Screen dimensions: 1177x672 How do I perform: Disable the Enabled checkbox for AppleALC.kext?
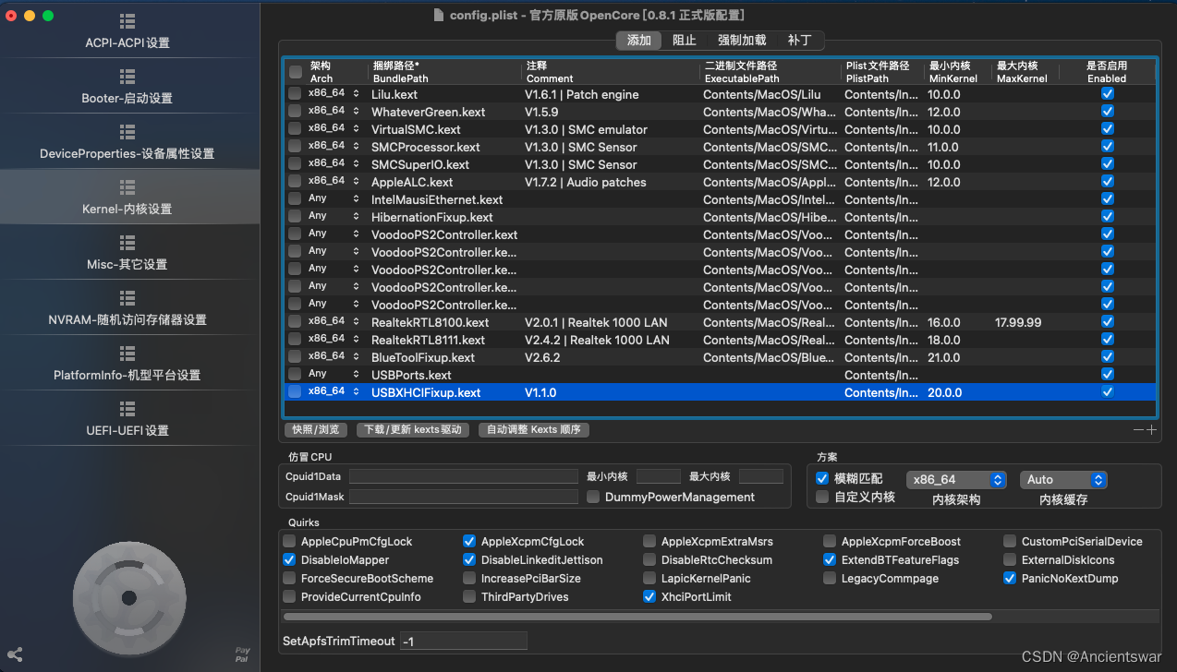pos(1108,182)
